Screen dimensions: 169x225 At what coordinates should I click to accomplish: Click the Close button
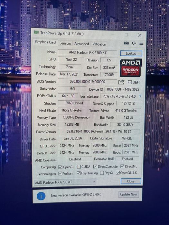pyautogui.click(x=131, y=181)
